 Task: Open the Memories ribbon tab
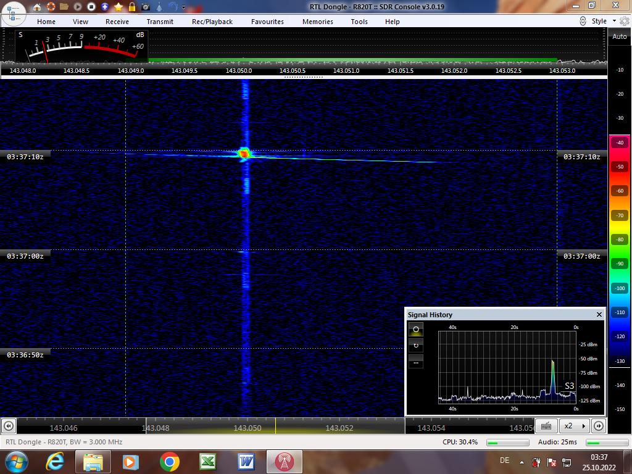[318, 22]
